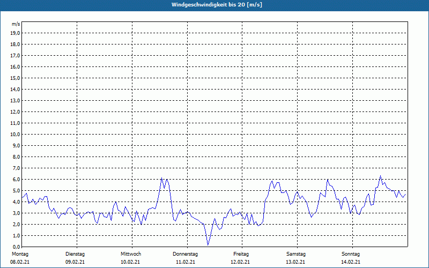The height and width of the screenshot is (268, 429).
Task: Click the Montag day label
Action: (20, 254)
